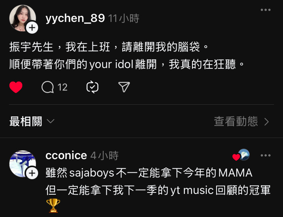Image resolution: width=283 pixels, height=217 pixels.
Task: Visit the cconice username link
Action: click(66, 155)
